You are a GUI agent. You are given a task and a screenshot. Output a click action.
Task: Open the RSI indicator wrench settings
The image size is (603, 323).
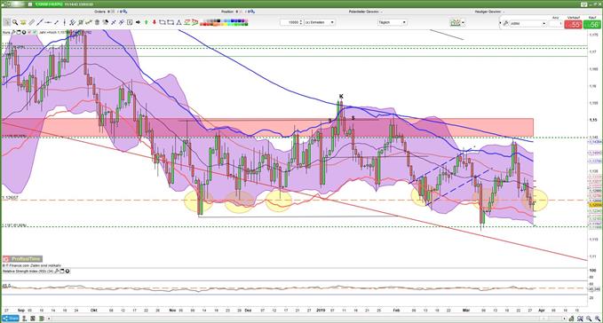click(57, 272)
